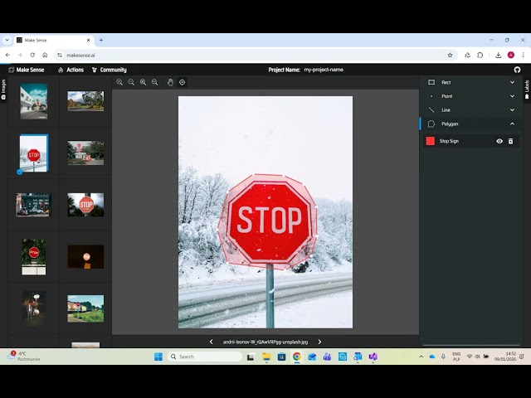This screenshot has width=531, height=398.
Task: Open the Chrome downloads icon
Action: coord(498,55)
